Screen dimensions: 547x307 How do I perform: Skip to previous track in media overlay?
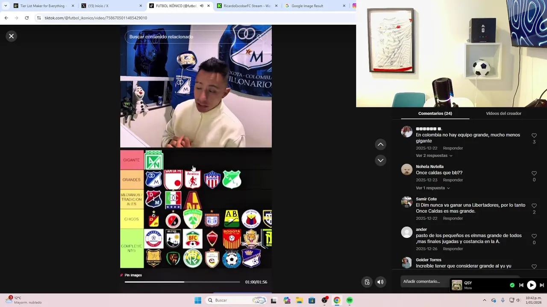point(521,285)
